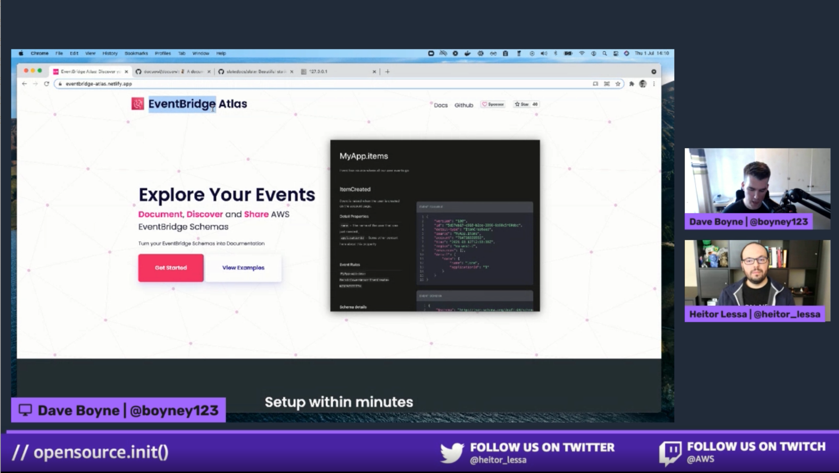This screenshot has height=473, width=839.
Task: Click the View Examples button
Action: 243,268
